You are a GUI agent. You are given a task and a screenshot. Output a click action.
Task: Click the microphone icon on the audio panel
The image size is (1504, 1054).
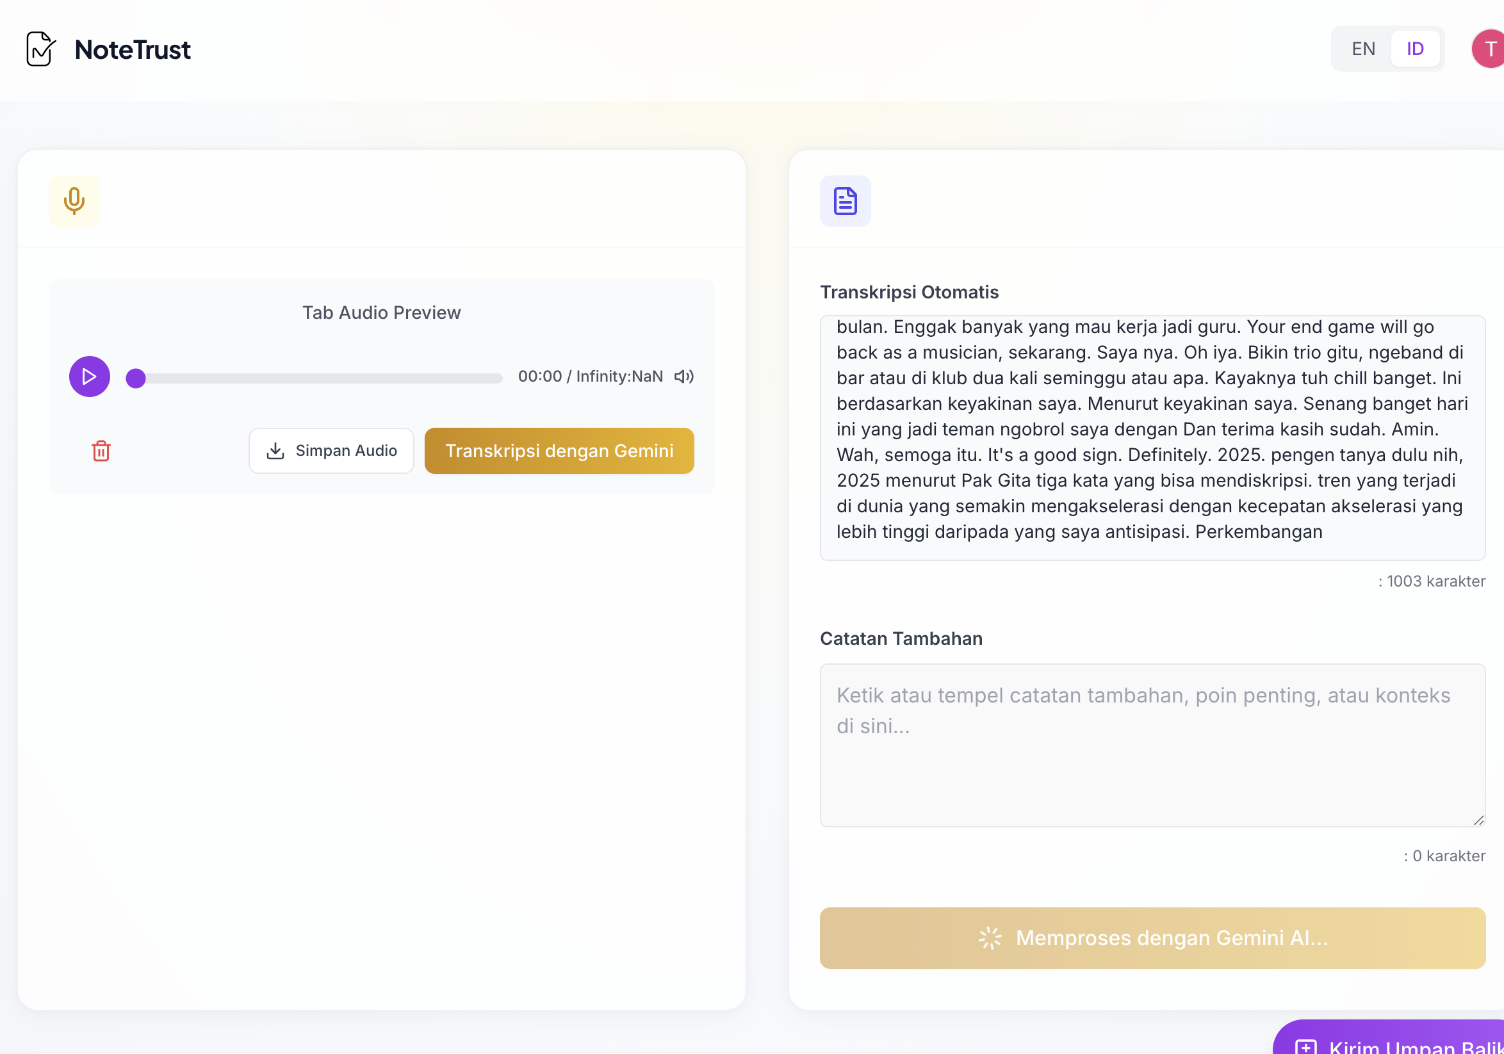point(74,201)
